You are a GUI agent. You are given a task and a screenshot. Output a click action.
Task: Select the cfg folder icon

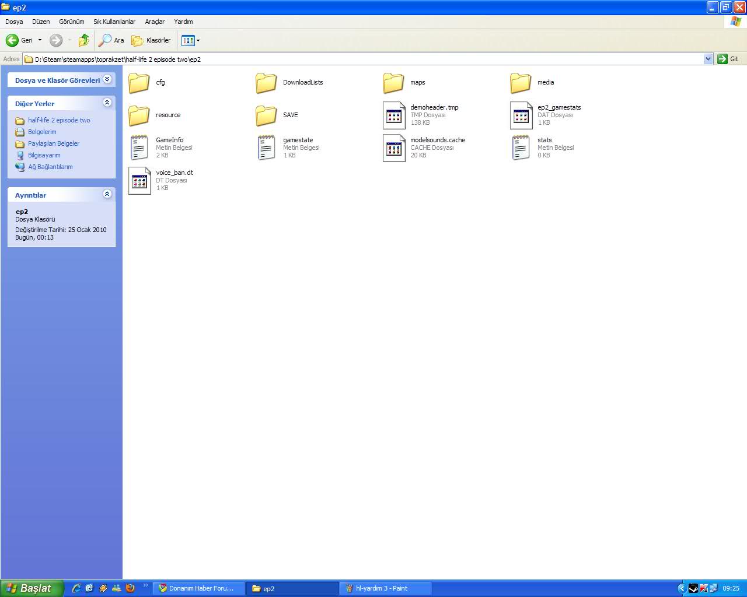click(x=139, y=83)
